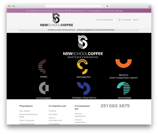Click the ΑΝΑΛΩΣΙΜΑ label
The width and height of the screenshot is (158, 134).
coord(125,98)
